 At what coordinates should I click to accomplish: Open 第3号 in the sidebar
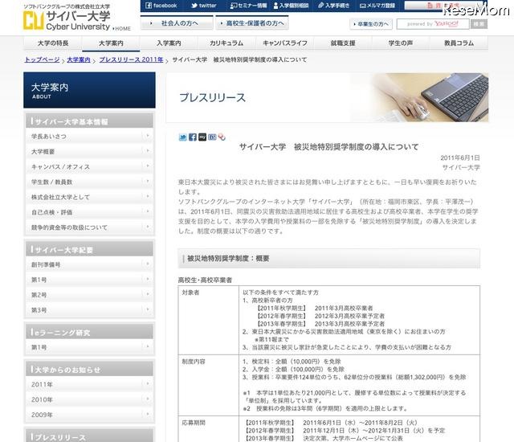coord(89,310)
